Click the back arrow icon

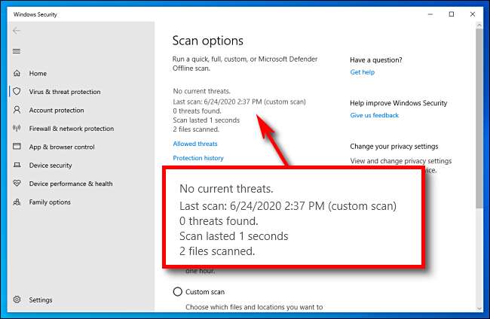pyautogui.click(x=17, y=31)
